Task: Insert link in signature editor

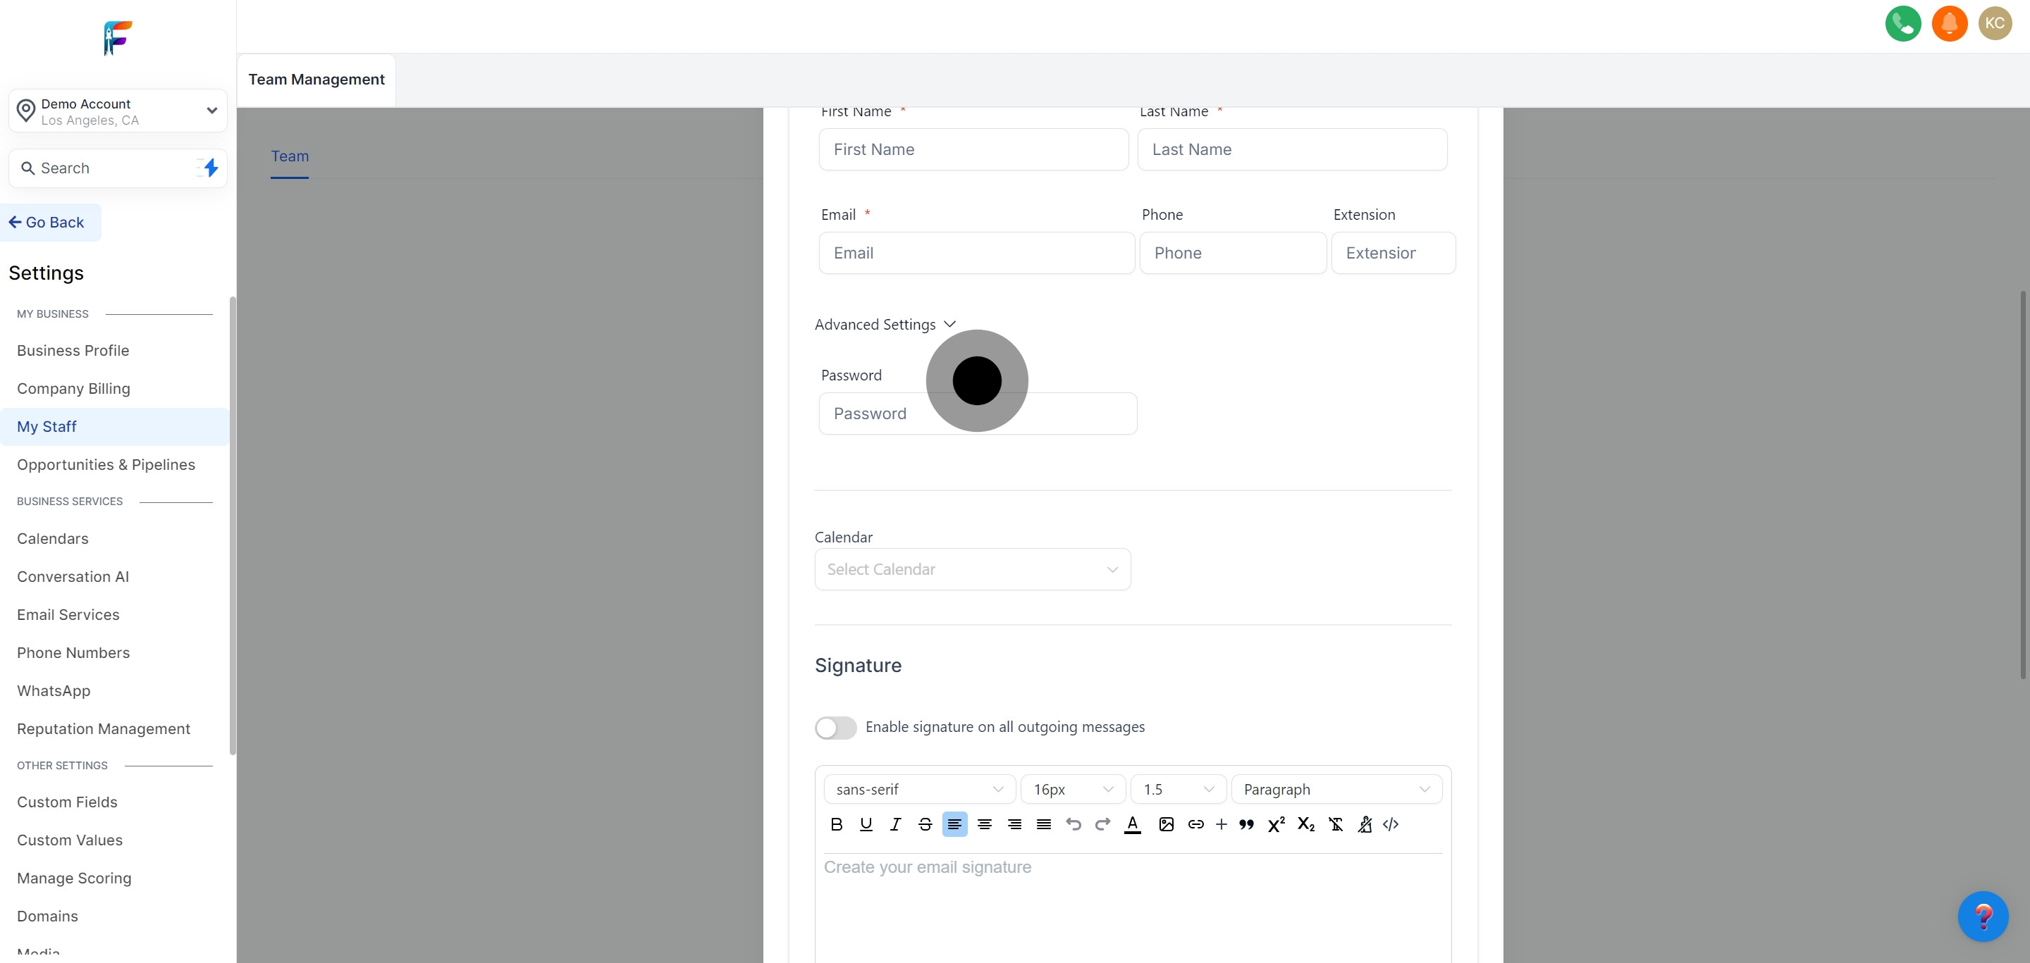Action: 1195,824
